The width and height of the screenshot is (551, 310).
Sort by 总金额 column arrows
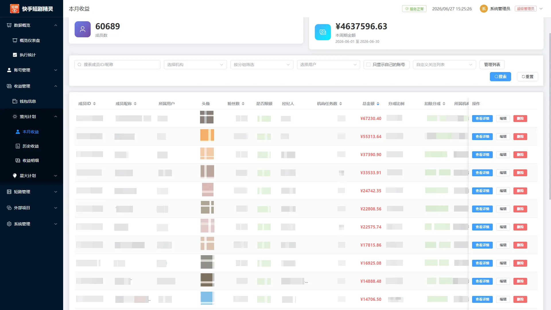(x=378, y=104)
